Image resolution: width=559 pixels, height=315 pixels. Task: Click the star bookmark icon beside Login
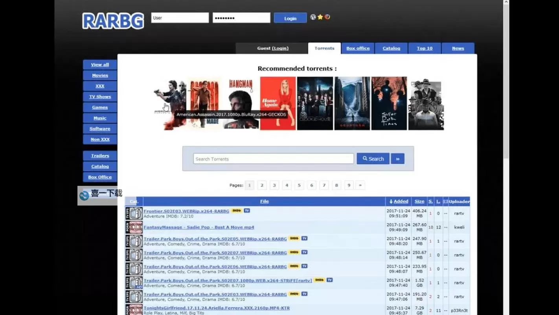pos(320,17)
